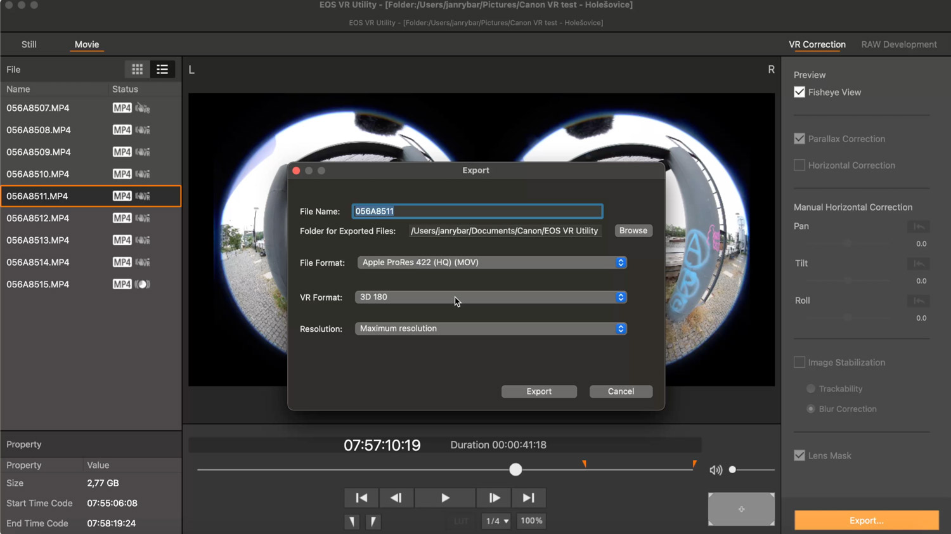Enable the Image Stabilization checkbox

(x=799, y=362)
